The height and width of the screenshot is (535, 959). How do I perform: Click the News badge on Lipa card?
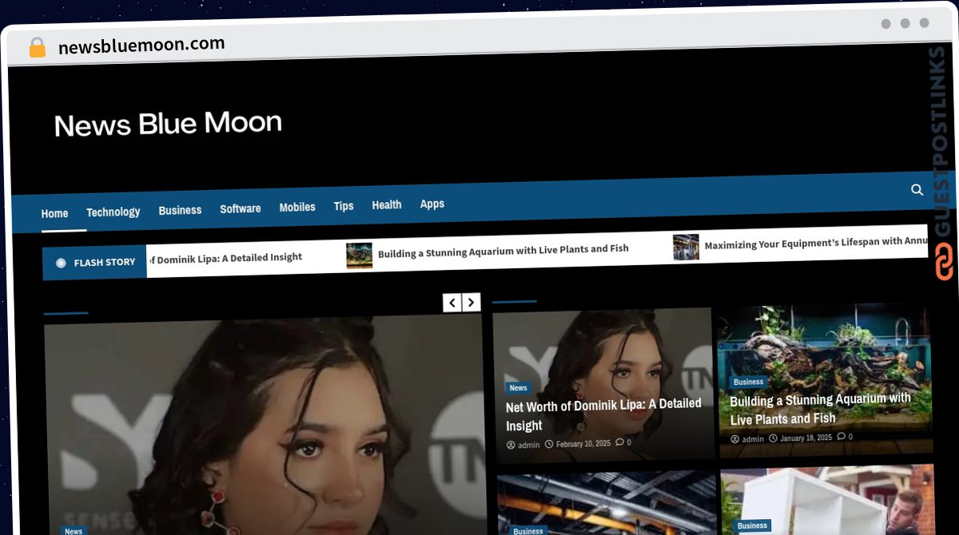[x=519, y=388]
